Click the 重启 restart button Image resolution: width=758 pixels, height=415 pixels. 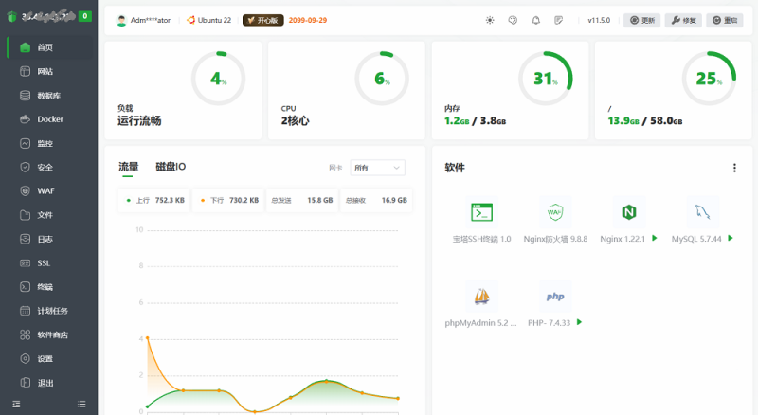tap(725, 20)
